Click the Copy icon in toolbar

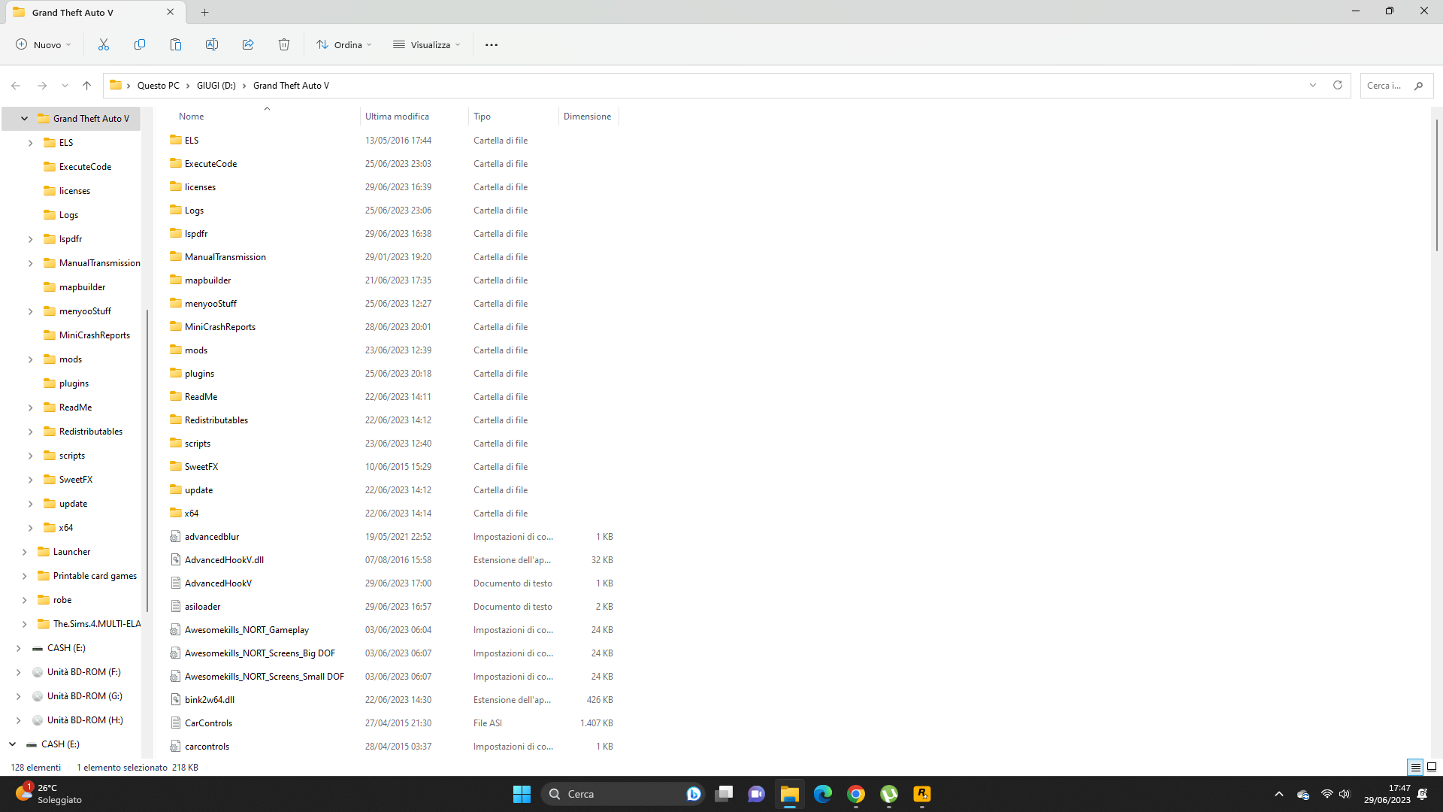[140, 44]
